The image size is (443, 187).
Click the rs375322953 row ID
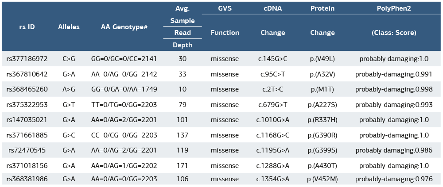pos(27,104)
